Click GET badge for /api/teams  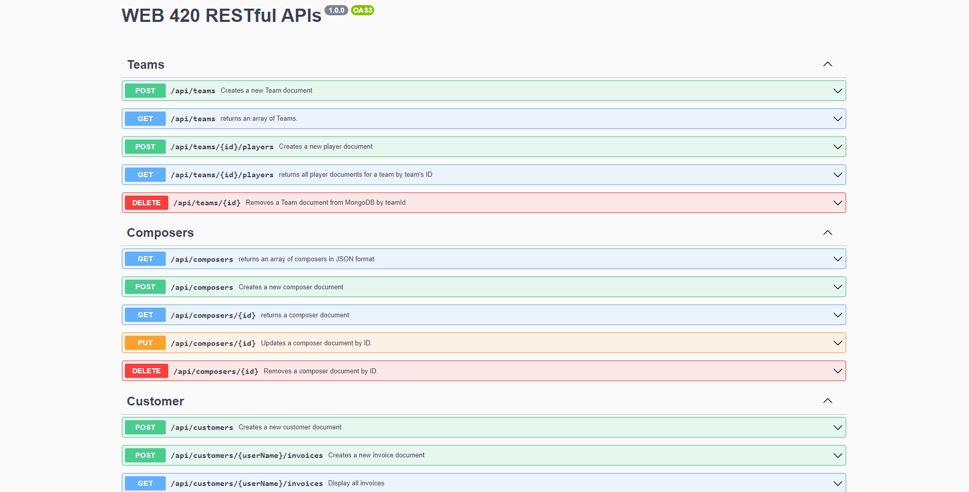145,119
